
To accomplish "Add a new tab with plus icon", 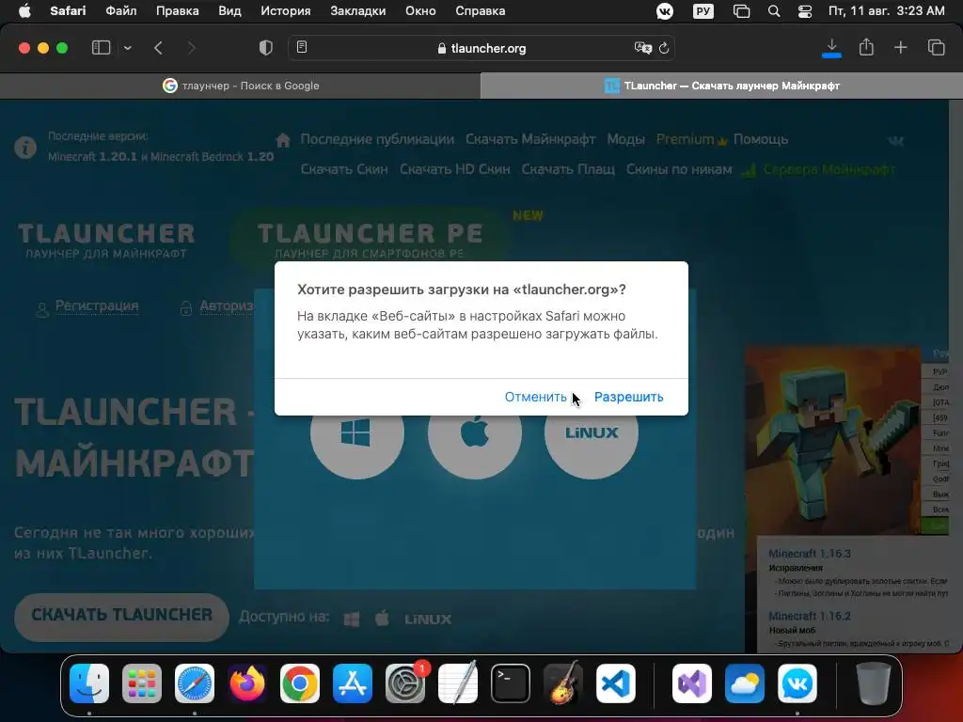I will tap(900, 47).
